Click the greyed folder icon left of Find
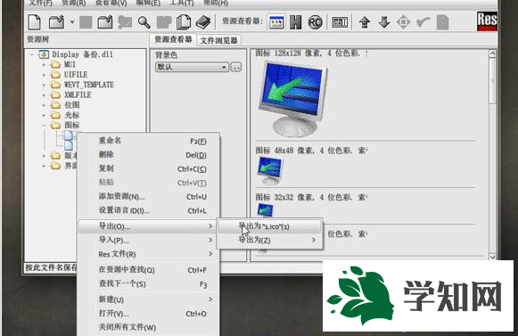The image size is (518, 336). (125, 22)
